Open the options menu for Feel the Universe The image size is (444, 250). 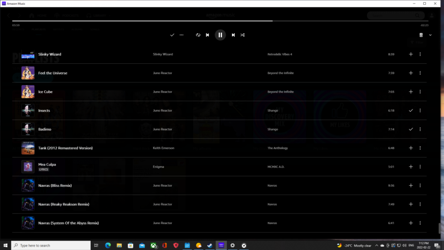420,73
